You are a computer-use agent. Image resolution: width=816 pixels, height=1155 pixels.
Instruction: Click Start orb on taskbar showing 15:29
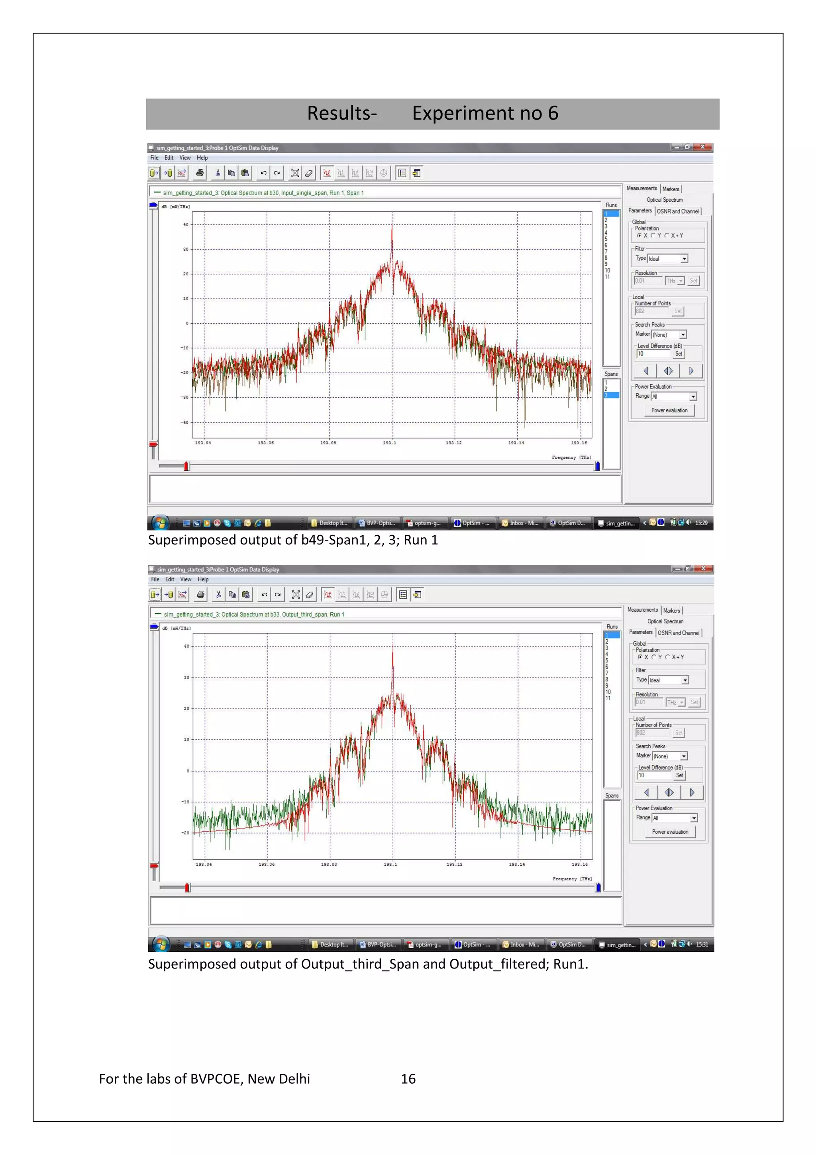point(160,522)
